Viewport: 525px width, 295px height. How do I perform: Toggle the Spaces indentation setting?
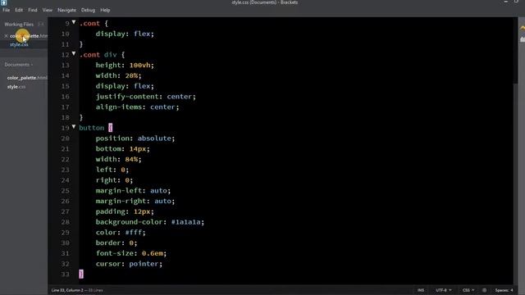coord(501,290)
